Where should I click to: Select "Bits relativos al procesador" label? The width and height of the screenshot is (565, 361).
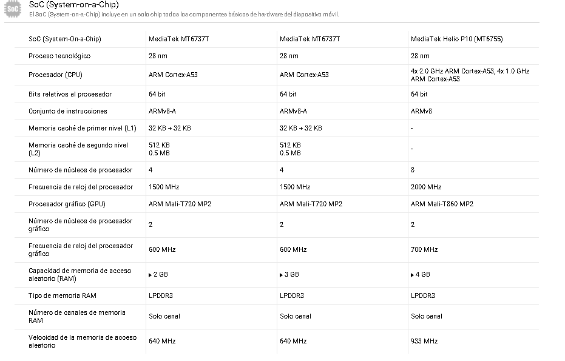pos(70,94)
